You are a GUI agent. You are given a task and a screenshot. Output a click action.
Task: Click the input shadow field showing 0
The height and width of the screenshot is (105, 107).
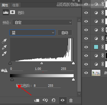click(x=16, y=69)
